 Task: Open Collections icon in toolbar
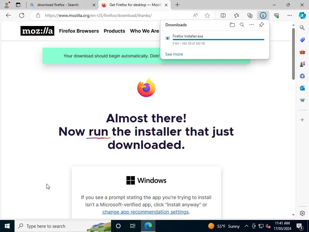pyautogui.click(x=250, y=15)
